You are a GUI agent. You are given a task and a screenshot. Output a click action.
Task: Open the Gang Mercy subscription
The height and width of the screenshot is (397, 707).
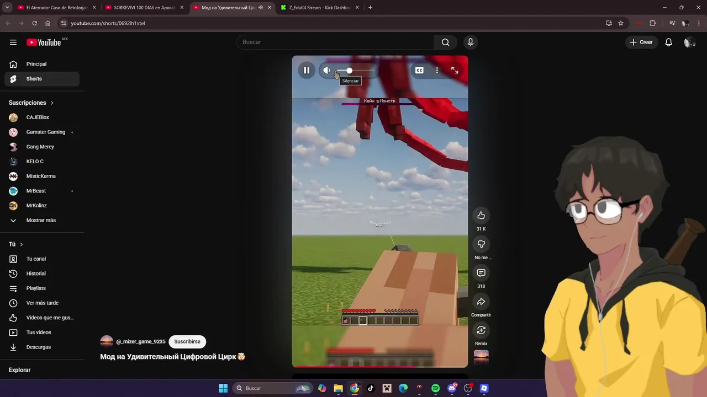pyautogui.click(x=42, y=147)
